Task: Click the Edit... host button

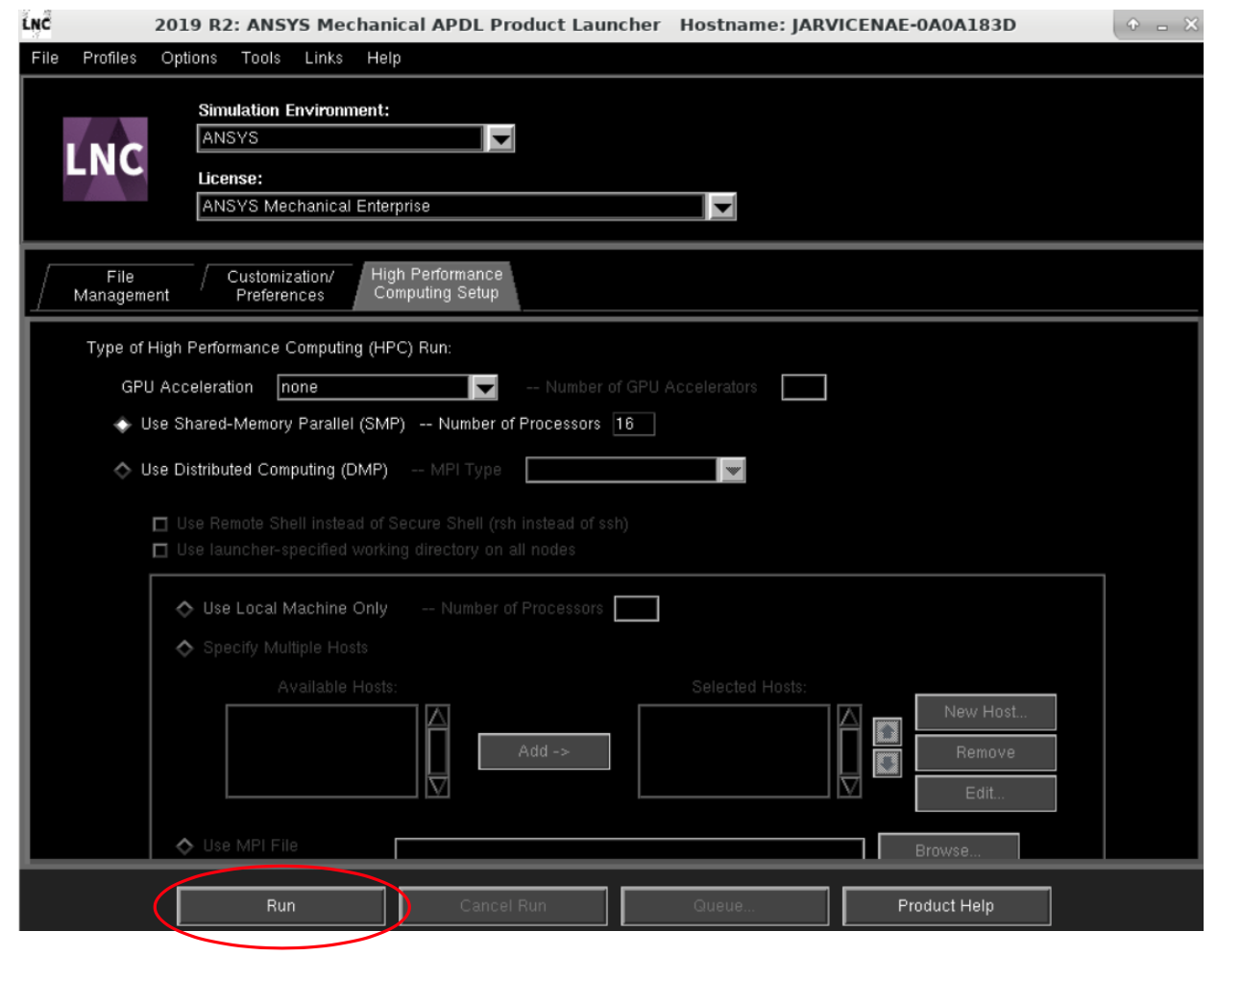Action: (986, 794)
